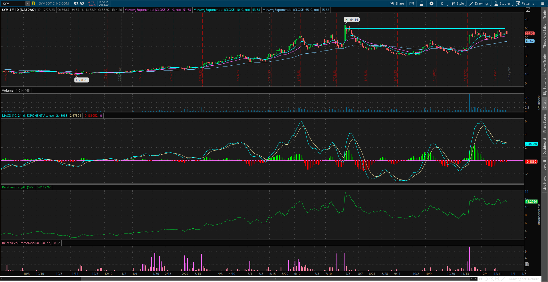
Task: Click the first MovAvgExponential (CLOSE, 21) label
Action: point(153,10)
